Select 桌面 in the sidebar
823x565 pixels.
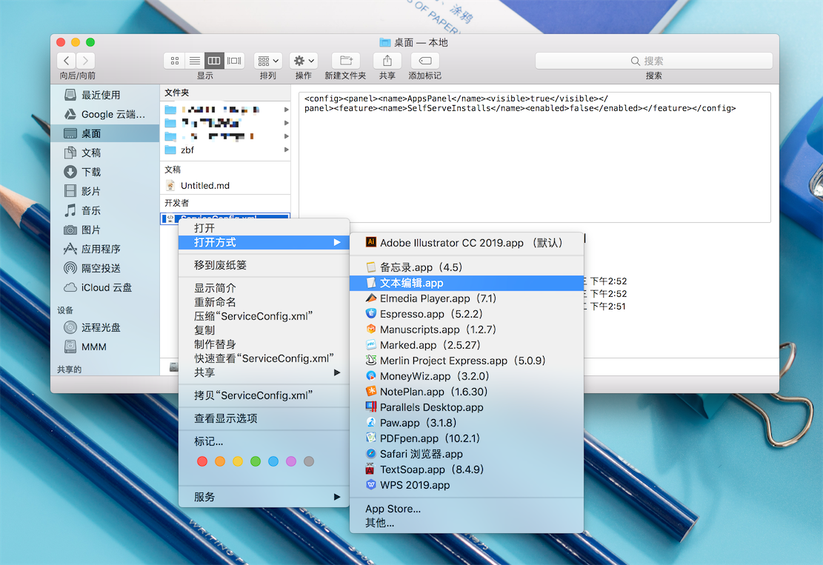(x=105, y=133)
